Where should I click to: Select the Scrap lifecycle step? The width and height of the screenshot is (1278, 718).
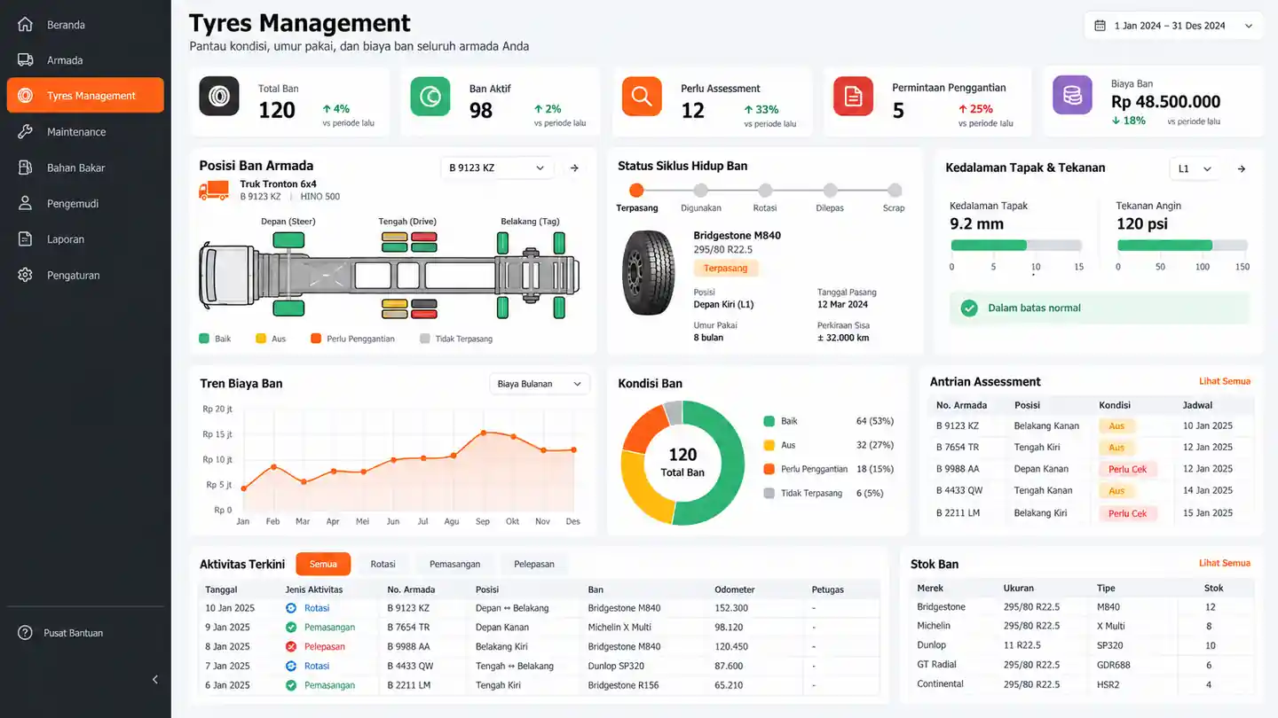895,191
